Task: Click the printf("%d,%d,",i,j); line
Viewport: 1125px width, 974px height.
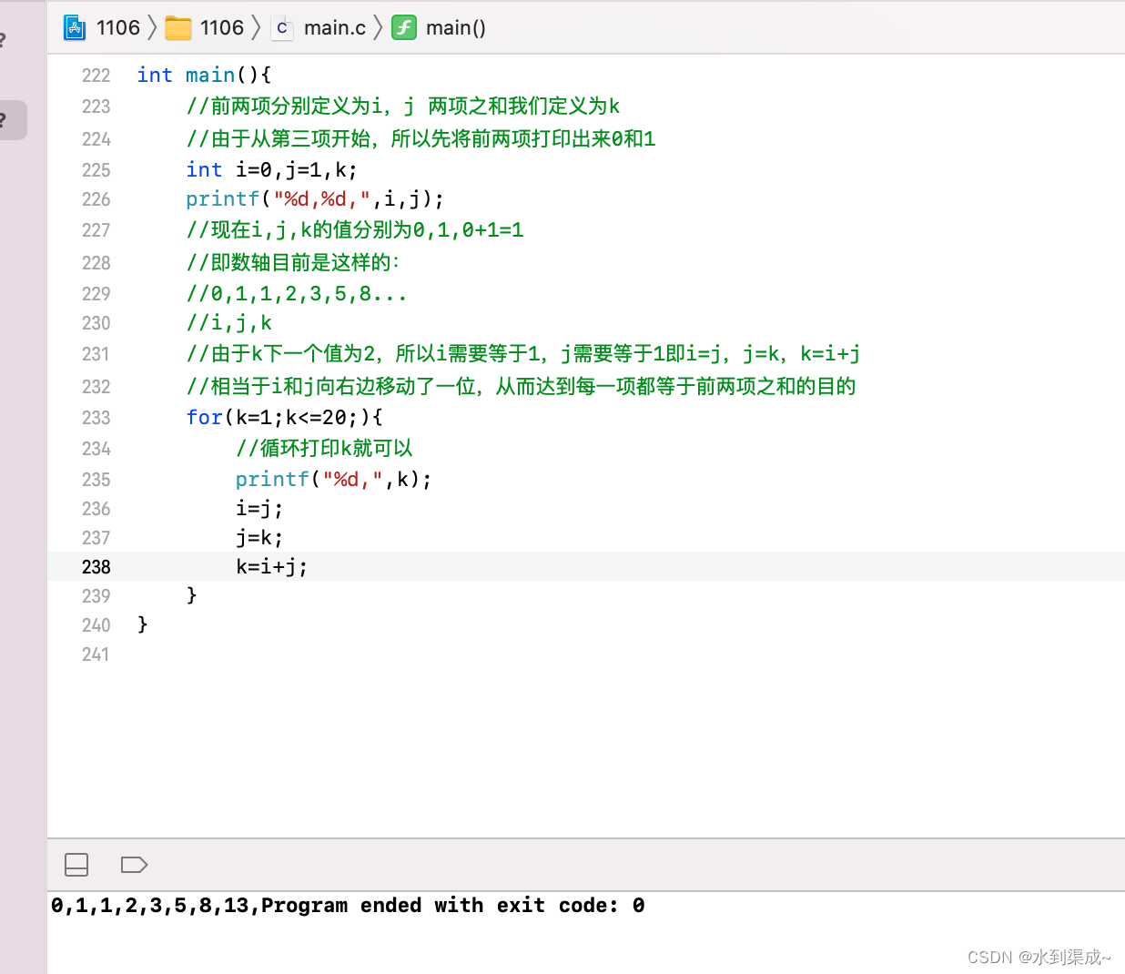Action: pos(315,199)
